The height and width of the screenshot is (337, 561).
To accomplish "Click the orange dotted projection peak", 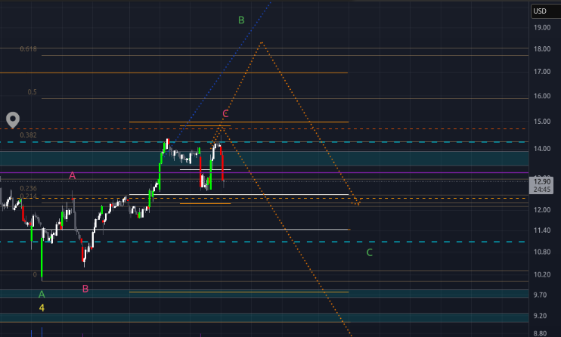I will pos(261,42).
